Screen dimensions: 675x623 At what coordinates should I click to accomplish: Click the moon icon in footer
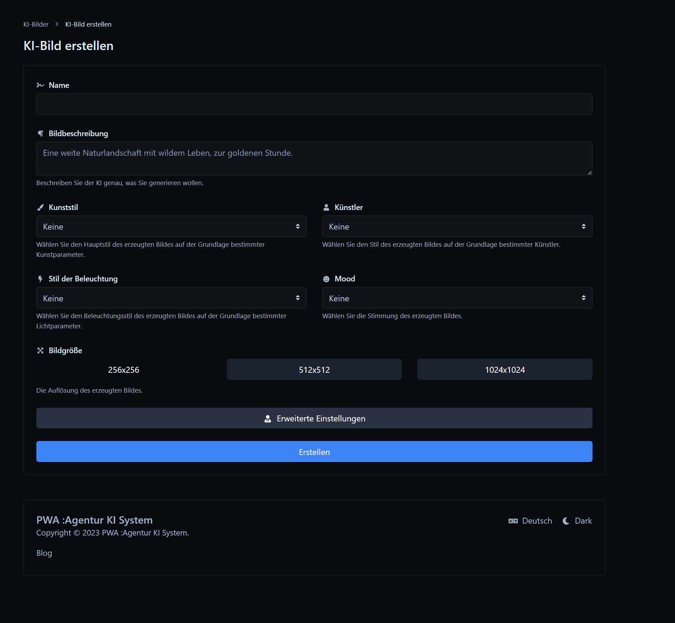(566, 521)
